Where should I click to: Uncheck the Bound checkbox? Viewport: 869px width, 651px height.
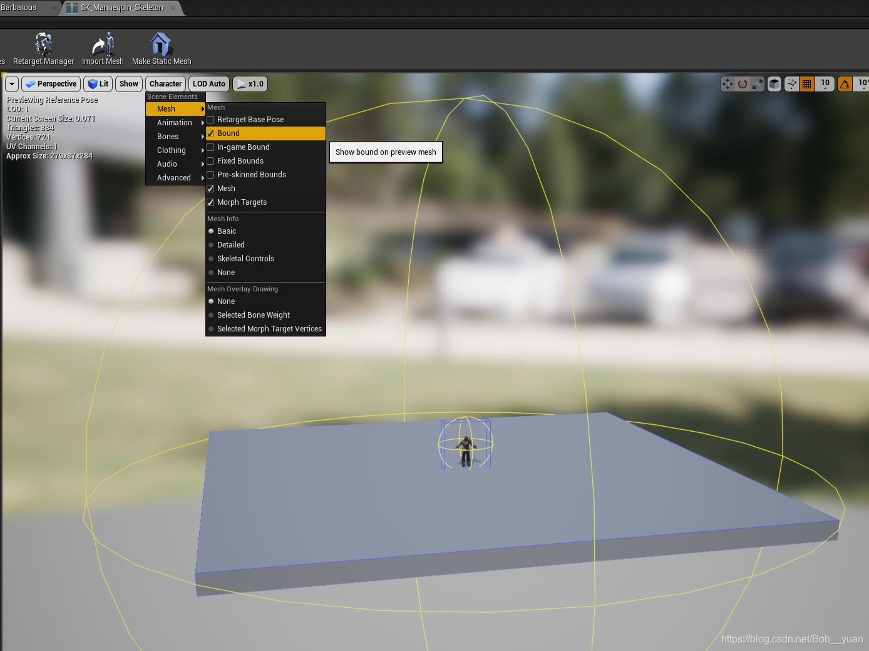pos(211,133)
